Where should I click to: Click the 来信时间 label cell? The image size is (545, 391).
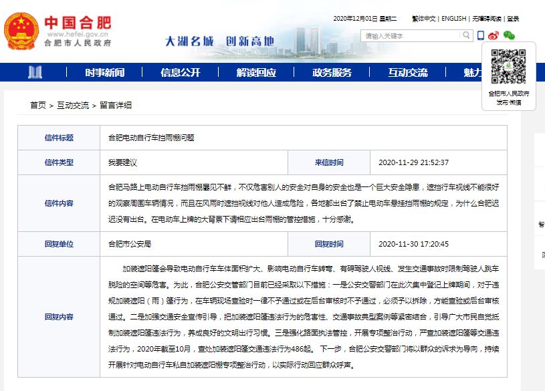click(x=329, y=162)
